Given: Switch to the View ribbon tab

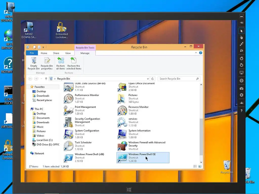Looking at the screenshot, I should 68,53.
